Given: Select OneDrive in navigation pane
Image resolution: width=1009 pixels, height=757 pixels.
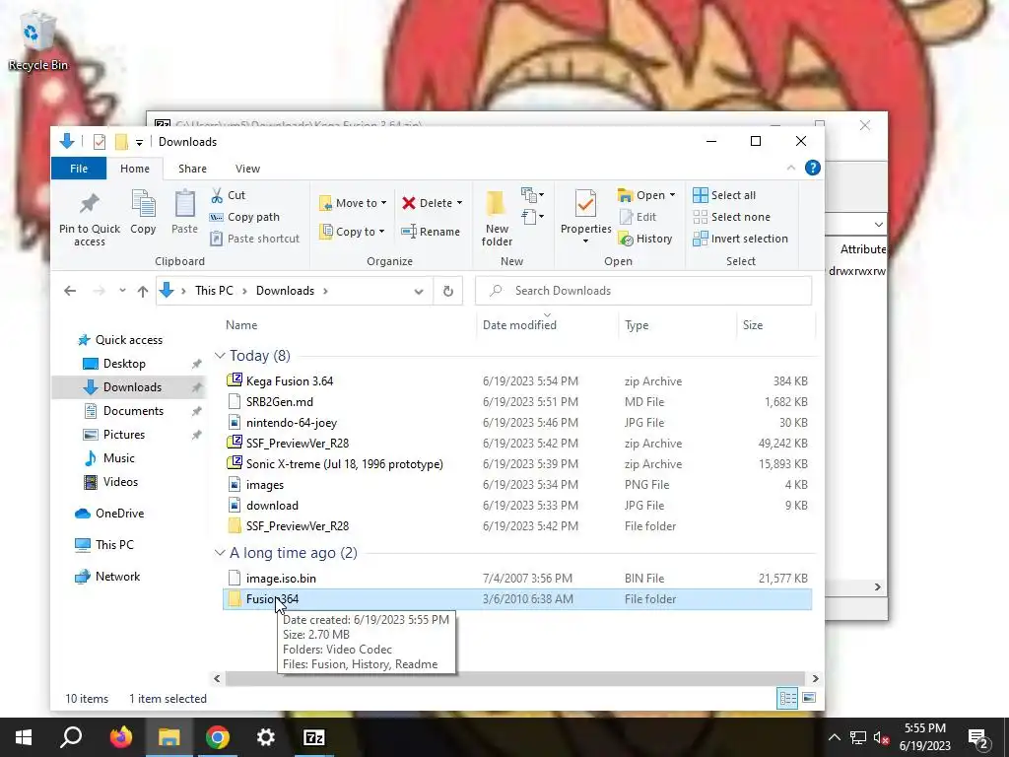Looking at the screenshot, I should pos(119,514).
